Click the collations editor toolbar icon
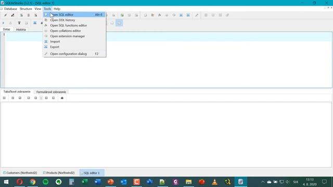This screenshot has height=187, width=333. [166, 15]
